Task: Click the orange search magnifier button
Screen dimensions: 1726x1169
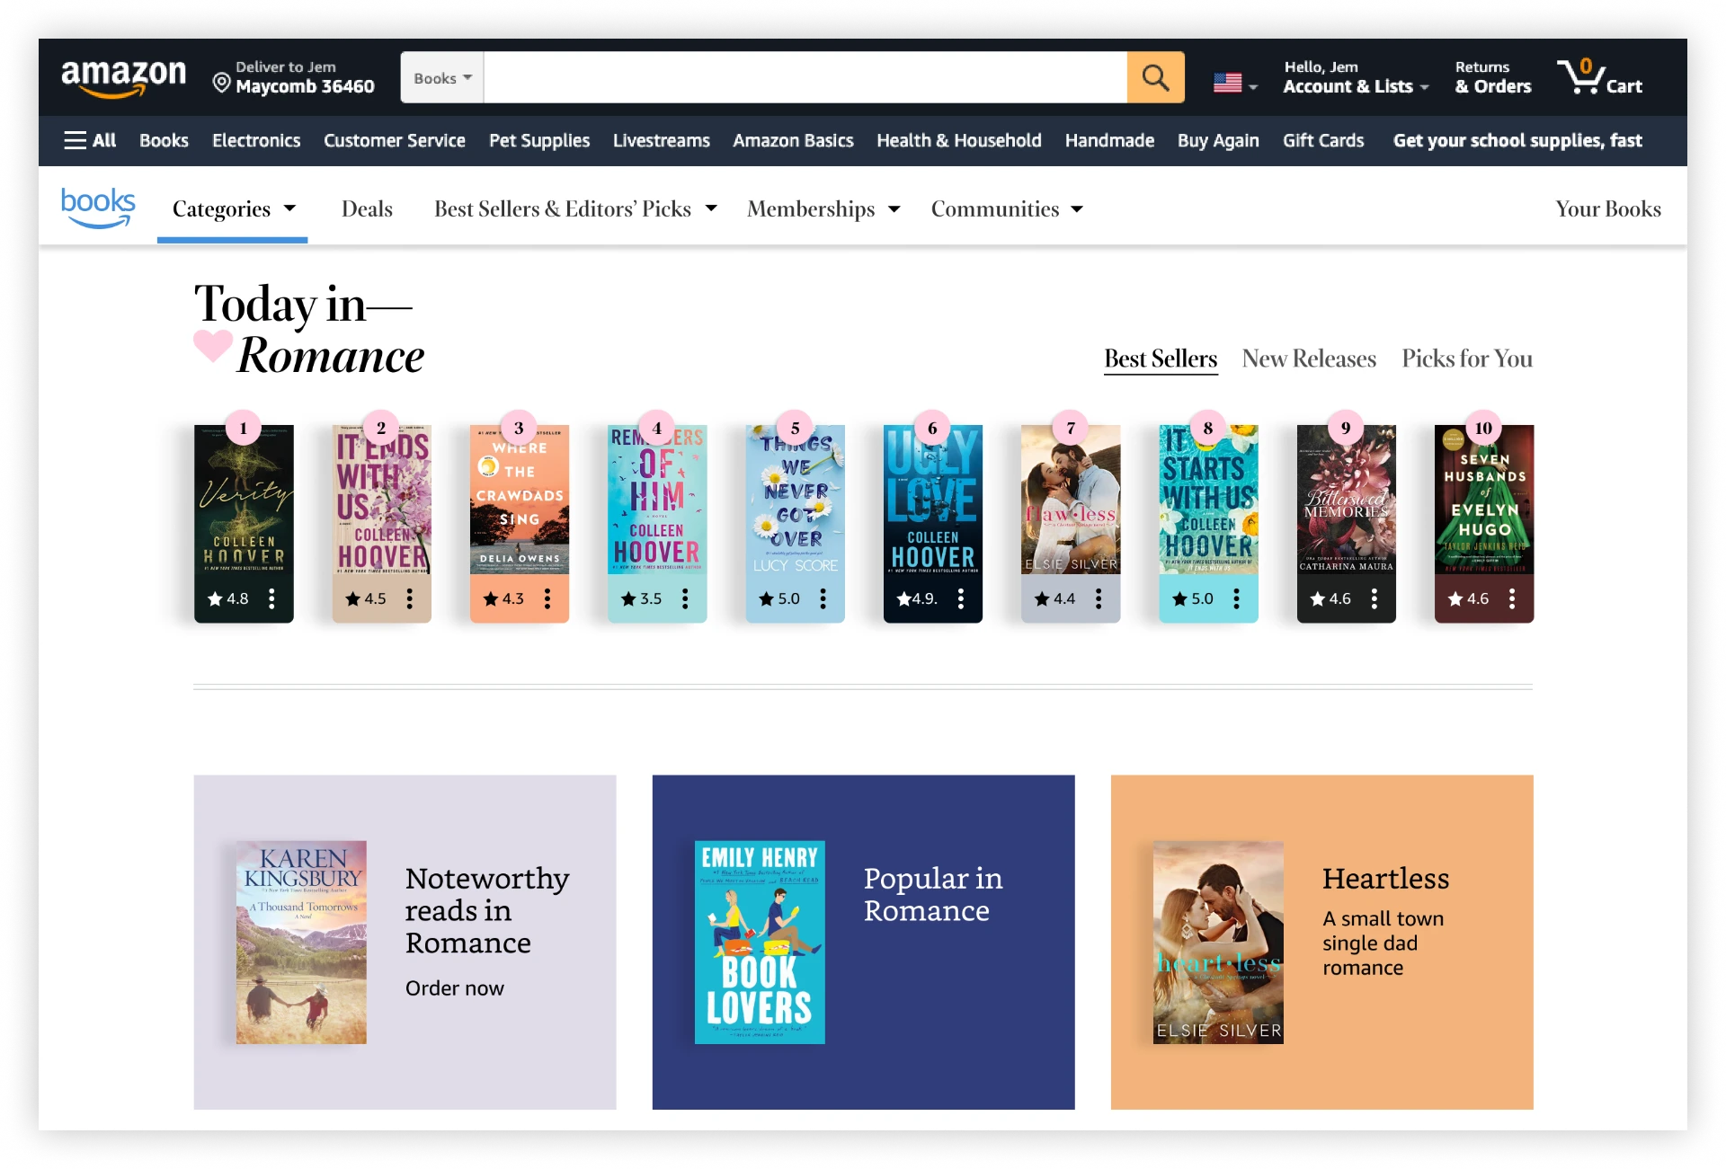Action: (x=1155, y=78)
